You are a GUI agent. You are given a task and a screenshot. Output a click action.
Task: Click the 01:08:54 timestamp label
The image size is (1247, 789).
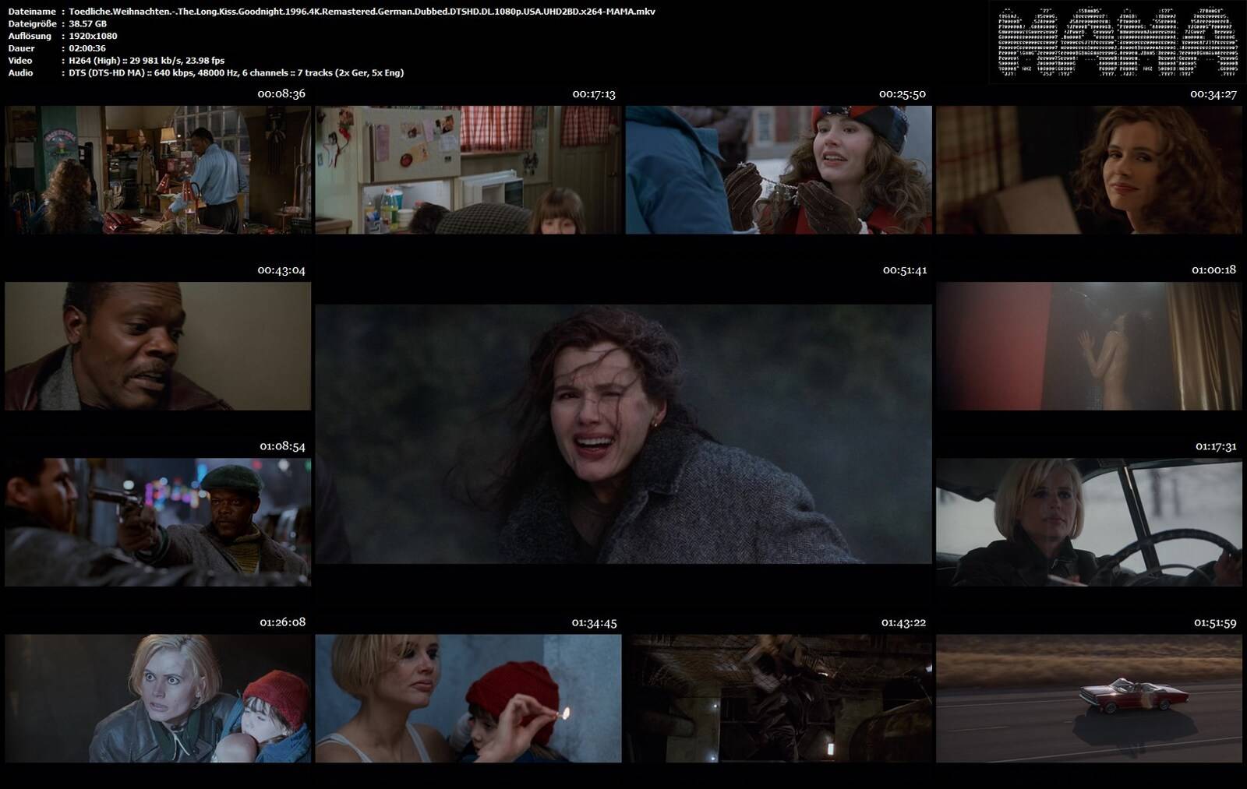point(282,446)
